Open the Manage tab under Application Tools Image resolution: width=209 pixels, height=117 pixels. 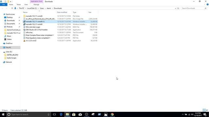coord(36,5)
